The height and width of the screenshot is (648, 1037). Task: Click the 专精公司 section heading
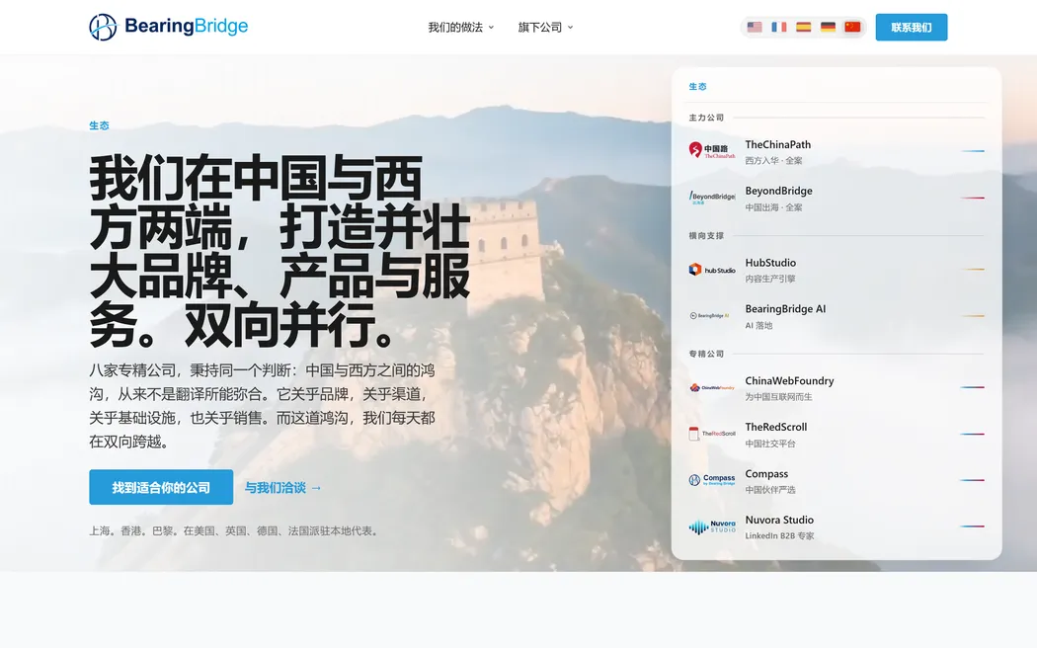click(x=706, y=355)
